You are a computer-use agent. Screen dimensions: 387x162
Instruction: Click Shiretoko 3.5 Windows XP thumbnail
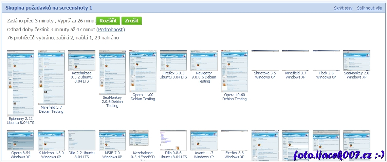(x=265, y=60)
